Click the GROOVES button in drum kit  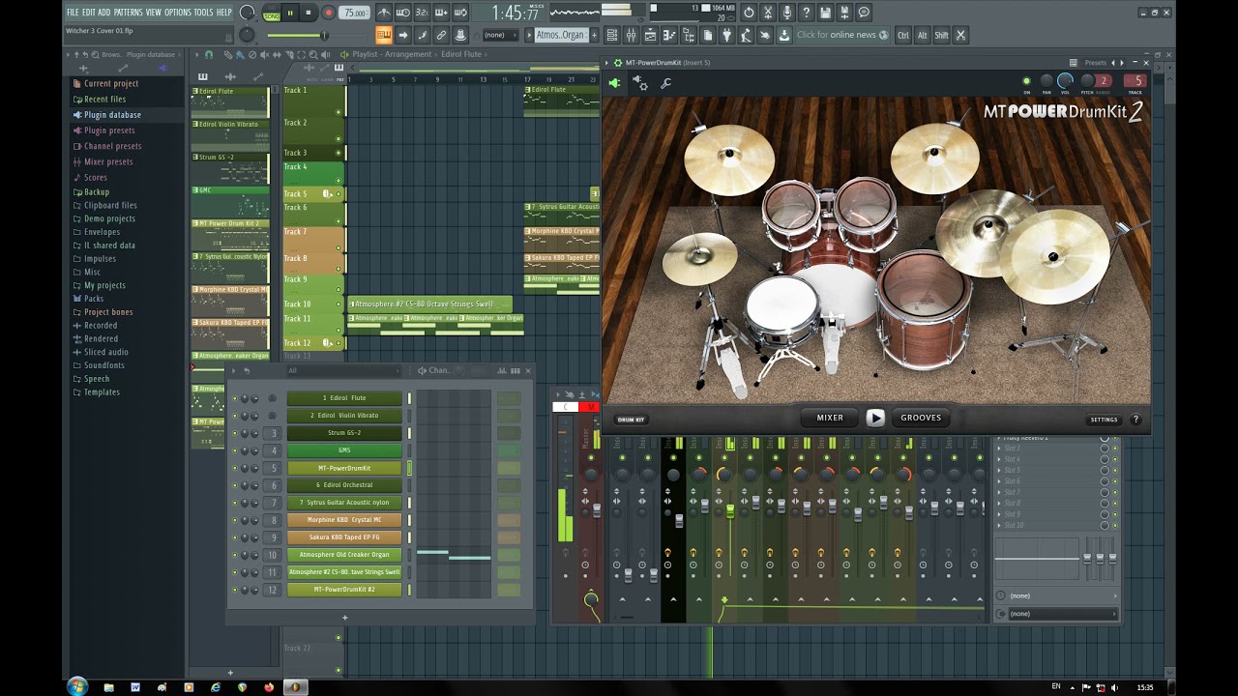click(x=921, y=418)
